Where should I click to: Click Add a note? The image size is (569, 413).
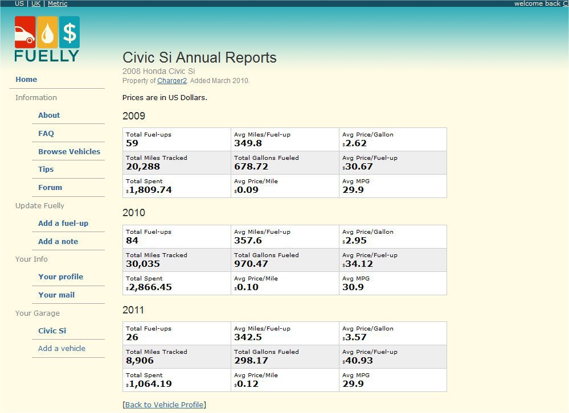pos(58,241)
